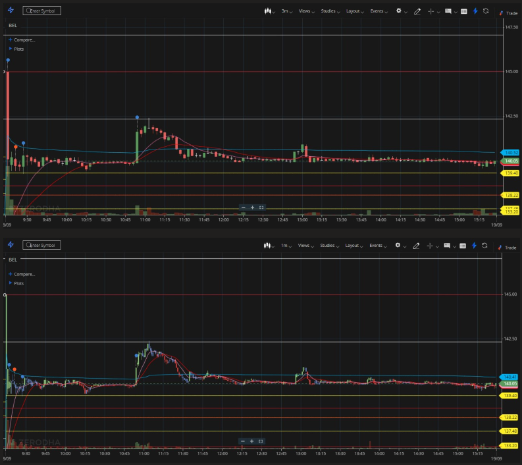The height and width of the screenshot is (465, 522).
Task: Click blue 140.52 price label, 3m chart
Action: tap(510, 153)
